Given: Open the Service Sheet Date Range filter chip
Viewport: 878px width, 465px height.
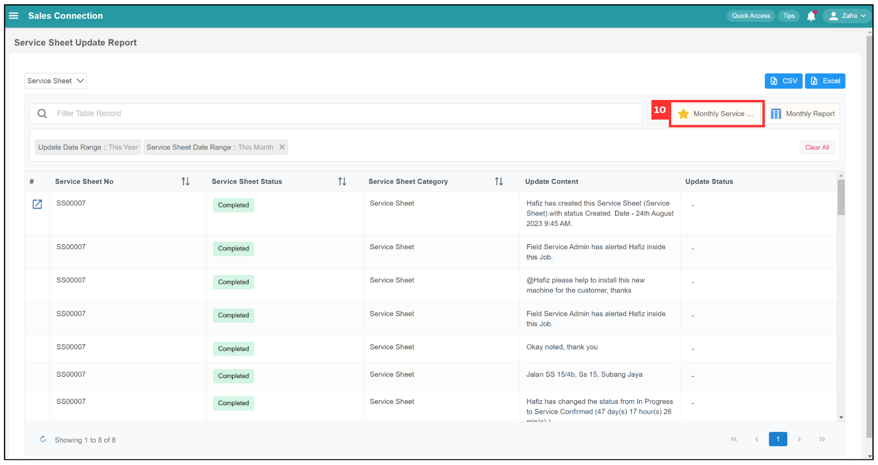Looking at the screenshot, I should [210, 147].
